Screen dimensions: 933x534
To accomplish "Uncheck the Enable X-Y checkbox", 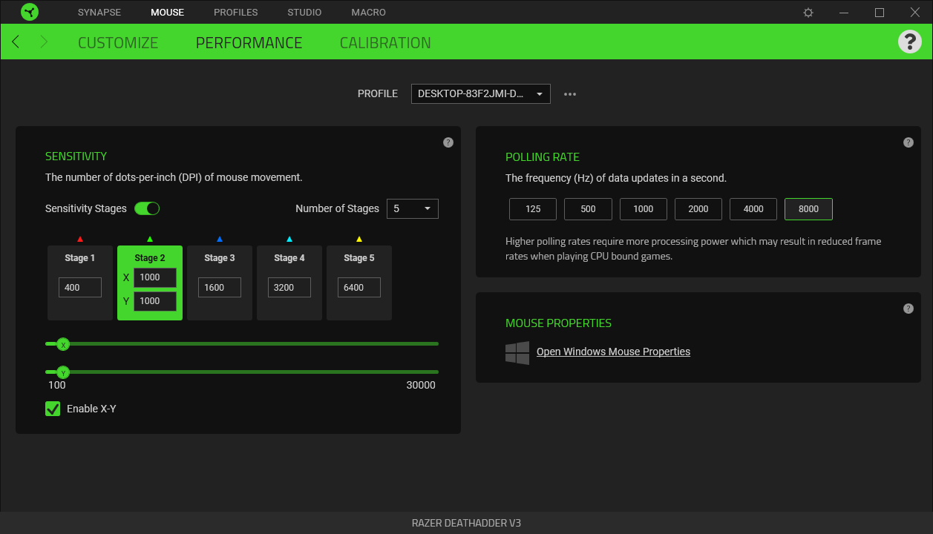I will (x=53, y=409).
